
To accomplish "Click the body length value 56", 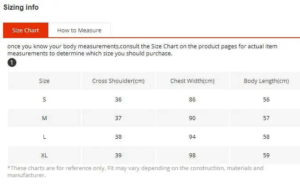I will (x=266, y=100).
